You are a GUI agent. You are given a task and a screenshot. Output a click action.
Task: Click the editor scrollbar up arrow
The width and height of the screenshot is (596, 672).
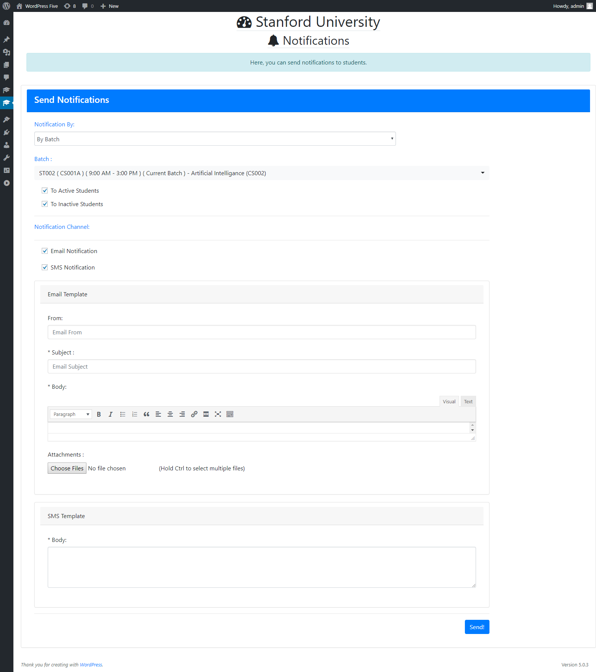click(473, 425)
